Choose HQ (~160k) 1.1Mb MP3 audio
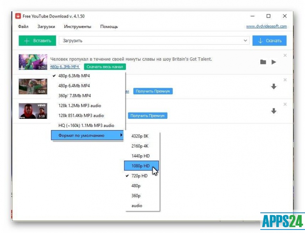This screenshot has height=233, width=305. pos(88,125)
